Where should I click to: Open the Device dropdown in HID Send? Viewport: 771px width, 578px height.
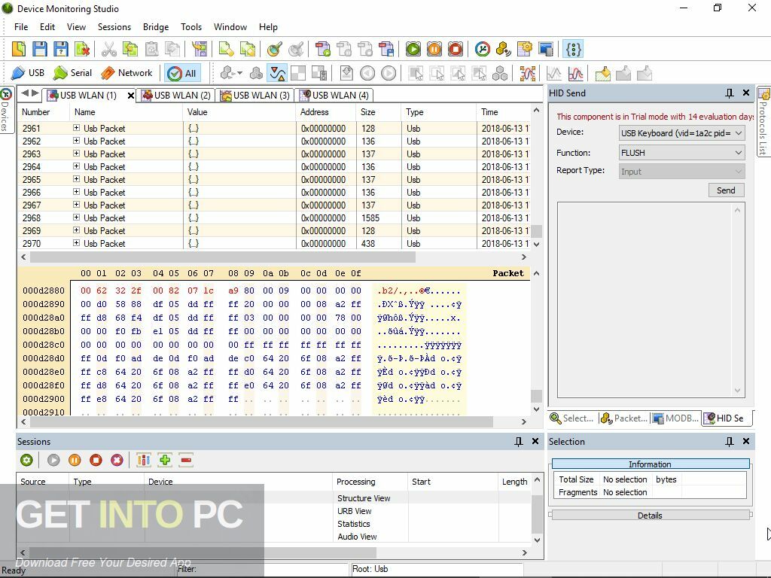(x=681, y=133)
